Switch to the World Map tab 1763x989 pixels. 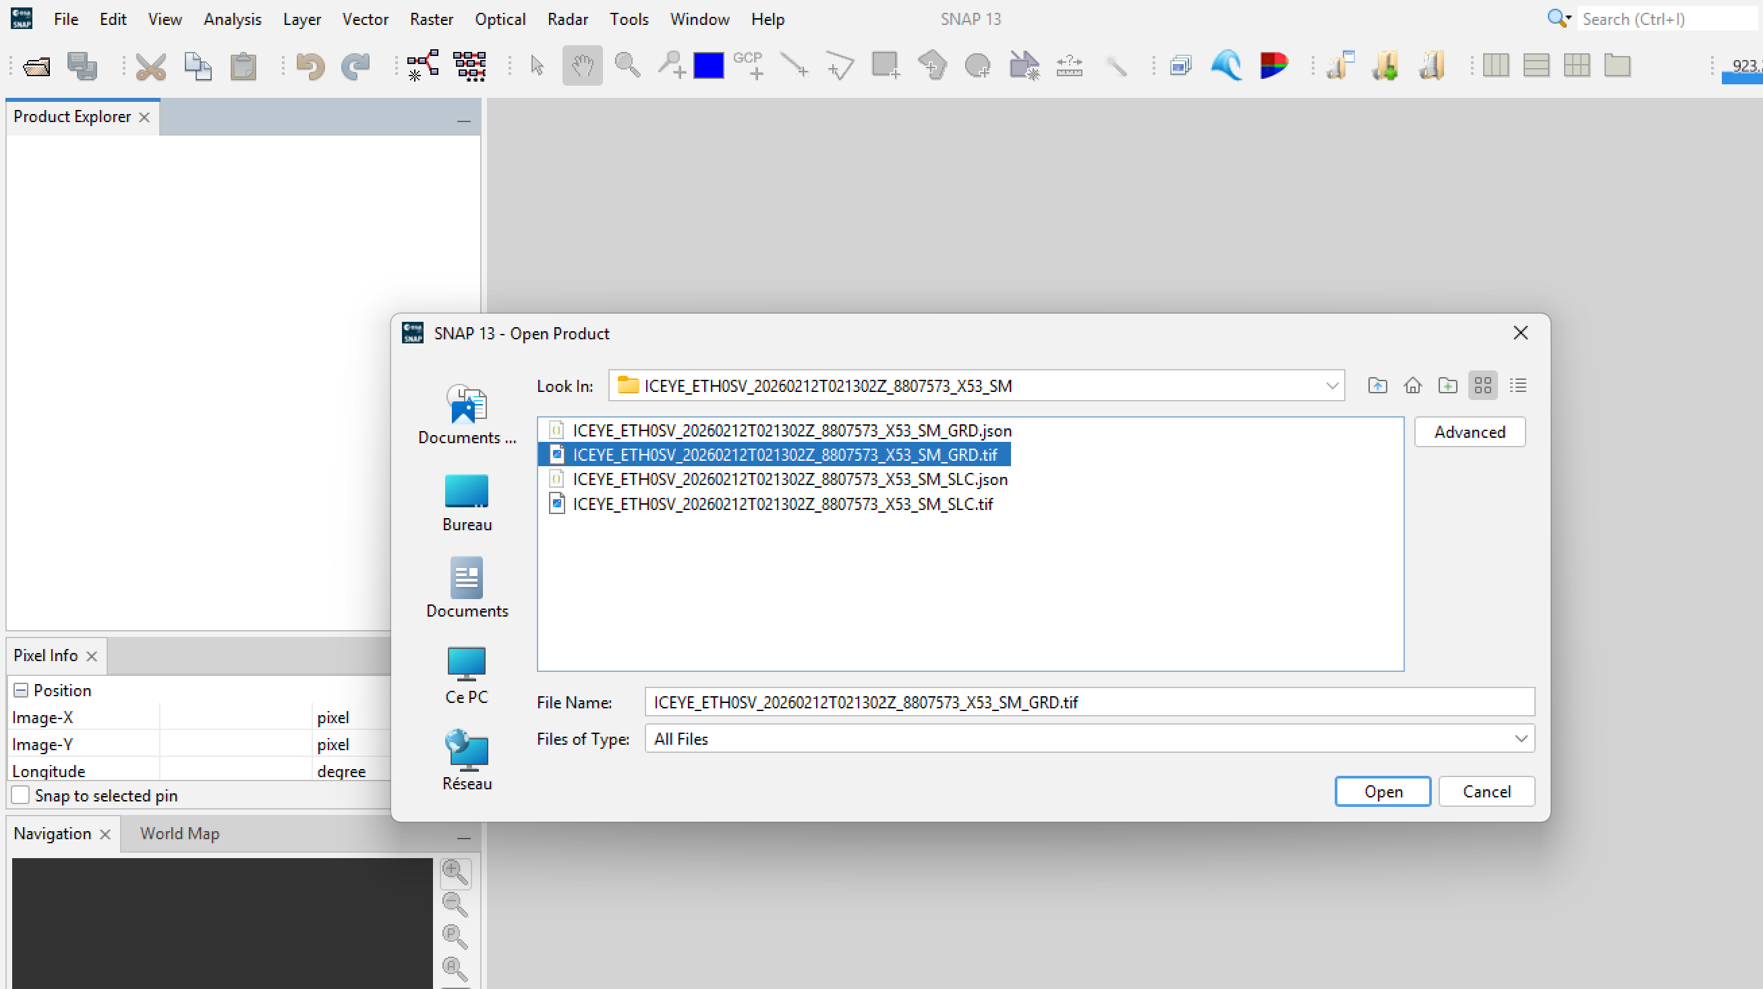tap(179, 834)
